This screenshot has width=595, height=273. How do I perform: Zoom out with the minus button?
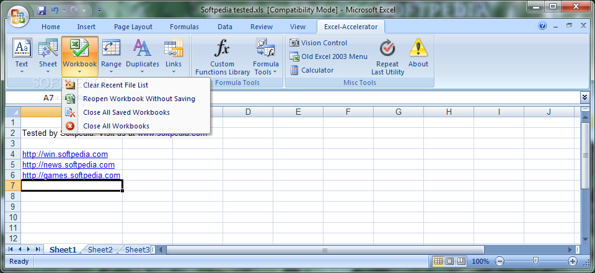click(500, 261)
